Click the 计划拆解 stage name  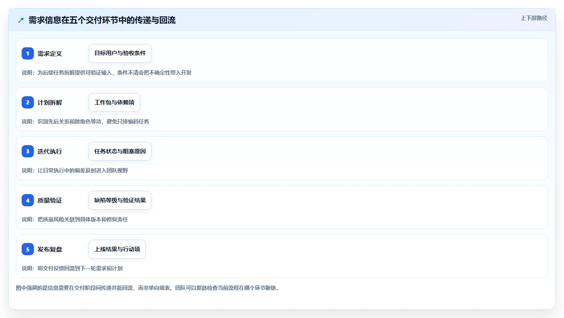click(50, 102)
